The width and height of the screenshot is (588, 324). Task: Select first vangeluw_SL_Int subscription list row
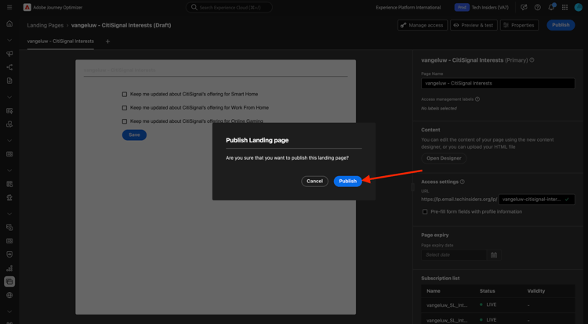pos(498,305)
